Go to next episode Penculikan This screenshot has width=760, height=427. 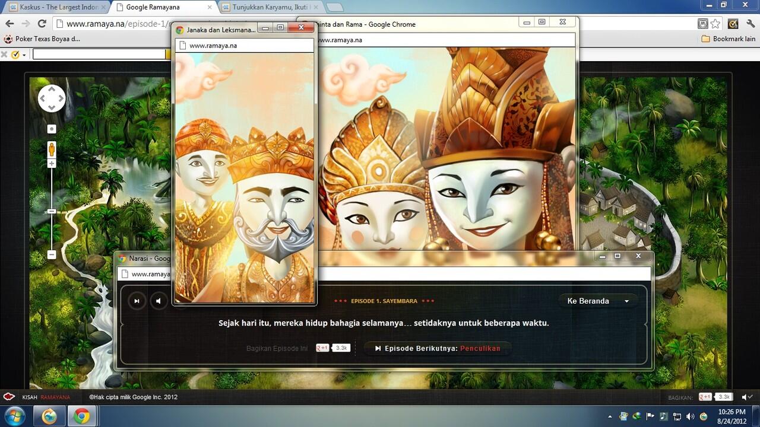click(x=437, y=348)
